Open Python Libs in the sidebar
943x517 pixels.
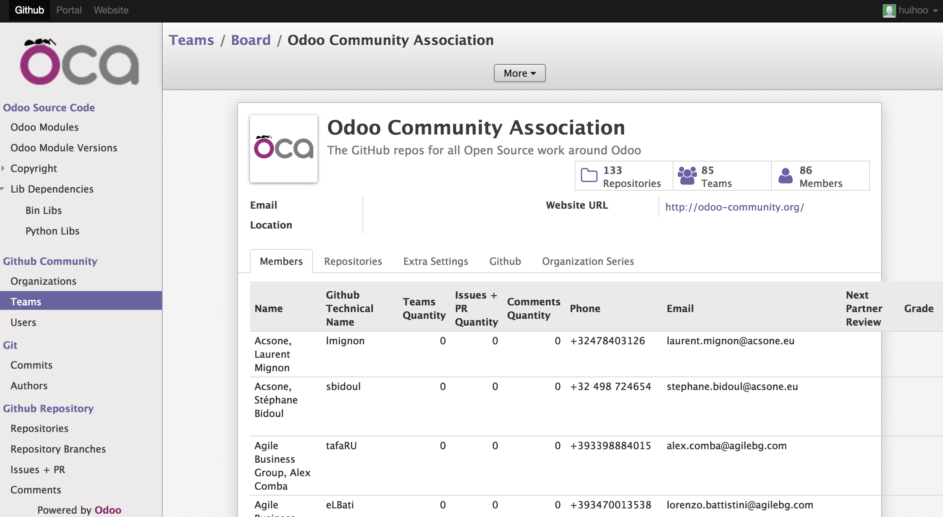pos(52,231)
